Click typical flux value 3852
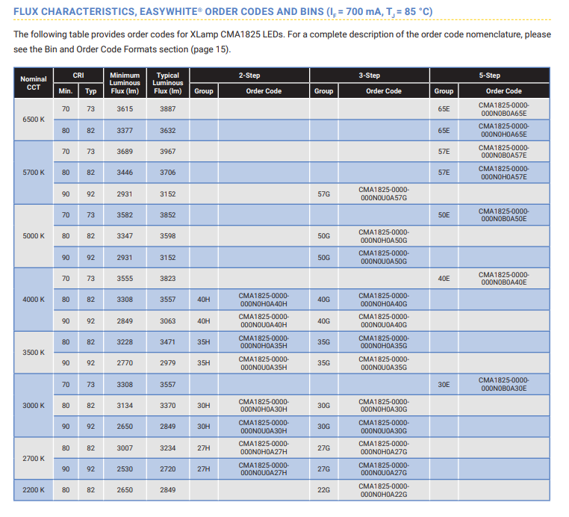This screenshot has width=569, height=517. [168, 215]
